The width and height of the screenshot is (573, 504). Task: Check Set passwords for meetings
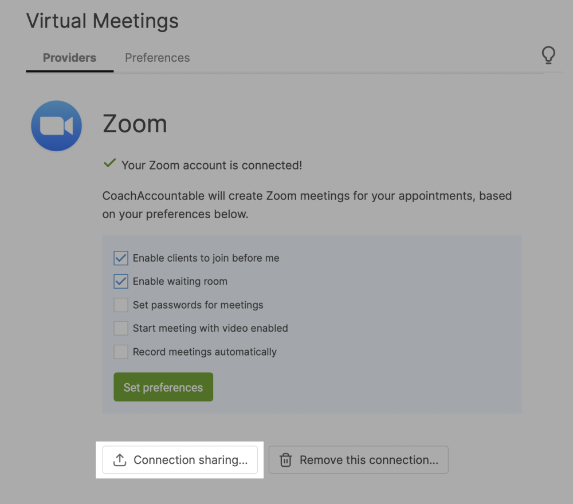[x=120, y=305]
